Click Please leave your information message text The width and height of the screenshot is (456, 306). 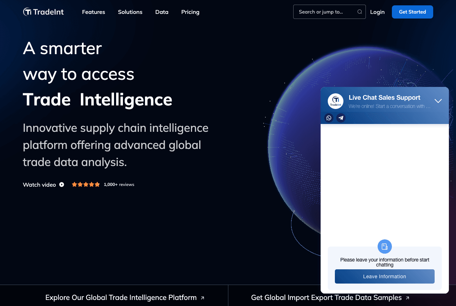(385, 262)
